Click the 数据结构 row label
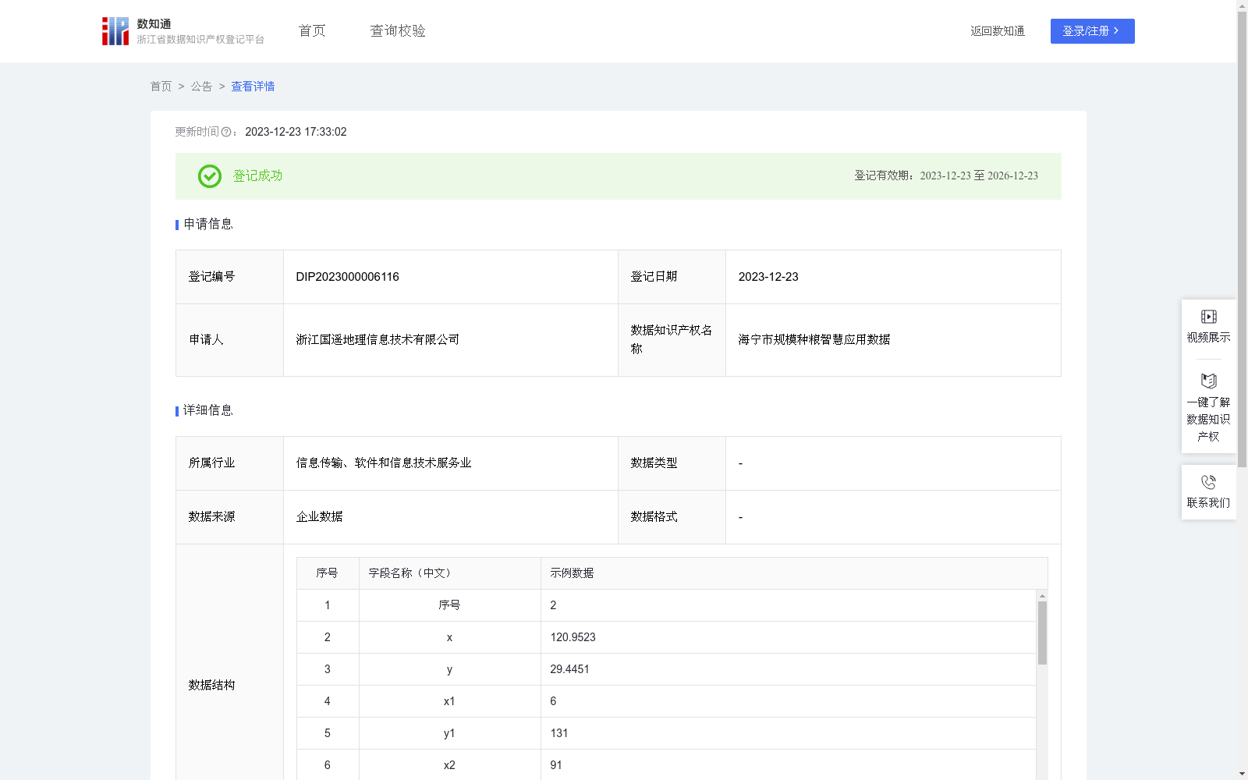This screenshot has width=1248, height=780. tap(211, 686)
